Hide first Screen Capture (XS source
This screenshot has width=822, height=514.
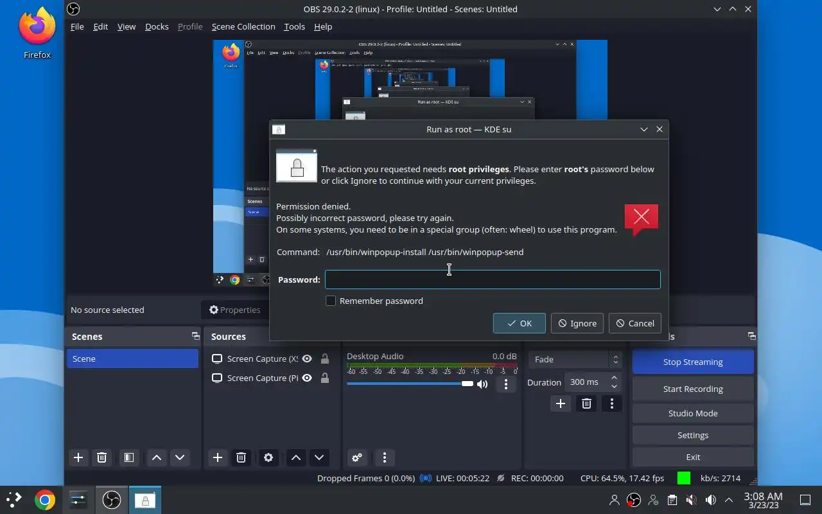click(307, 359)
